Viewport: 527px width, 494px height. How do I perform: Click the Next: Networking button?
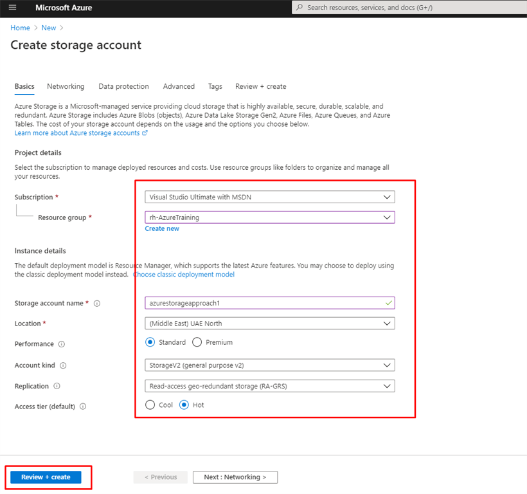tap(235, 477)
